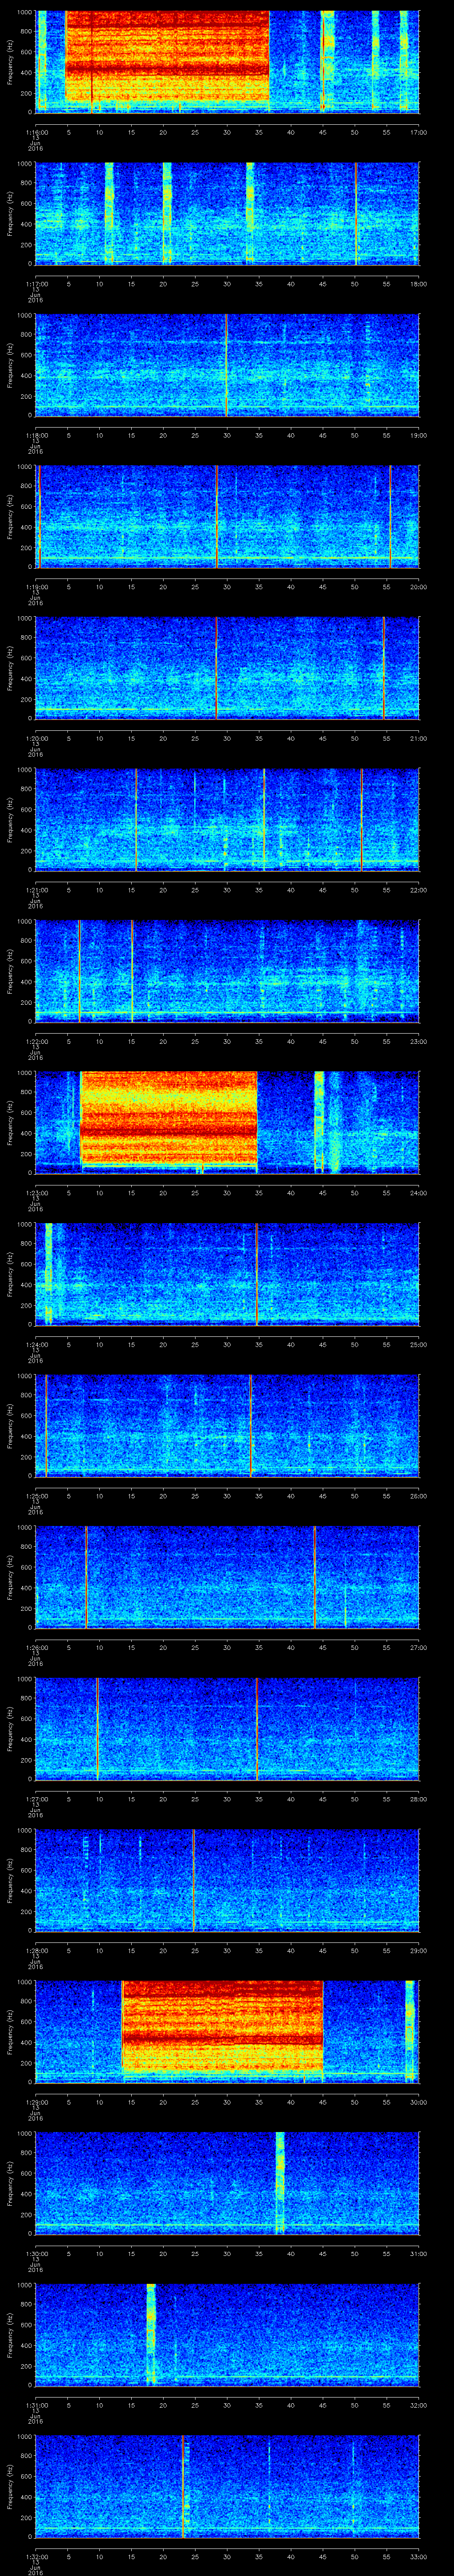454x2576 pixels.
Task: Click the cyan burst at 44 seconds in 1:23:00 spectrogram
Action: (319, 1122)
